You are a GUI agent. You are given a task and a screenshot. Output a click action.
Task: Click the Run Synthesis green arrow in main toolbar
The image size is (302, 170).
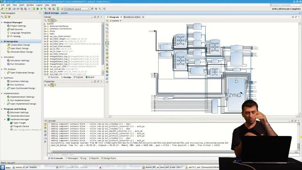(x=38, y=9)
